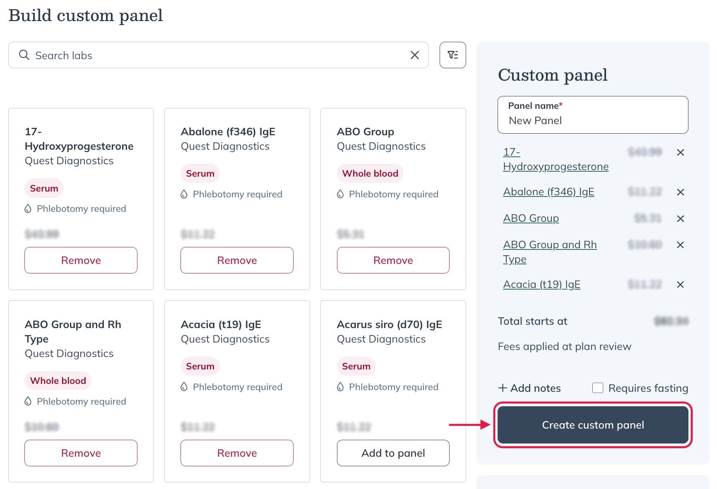Add Acarus siro (d70) IgE to panel
The height and width of the screenshot is (489, 717).
(392, 453)
